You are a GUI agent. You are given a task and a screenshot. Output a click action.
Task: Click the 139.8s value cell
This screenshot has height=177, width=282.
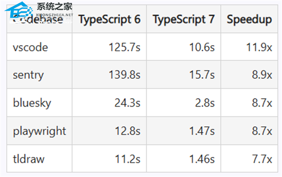click(110, 75)
